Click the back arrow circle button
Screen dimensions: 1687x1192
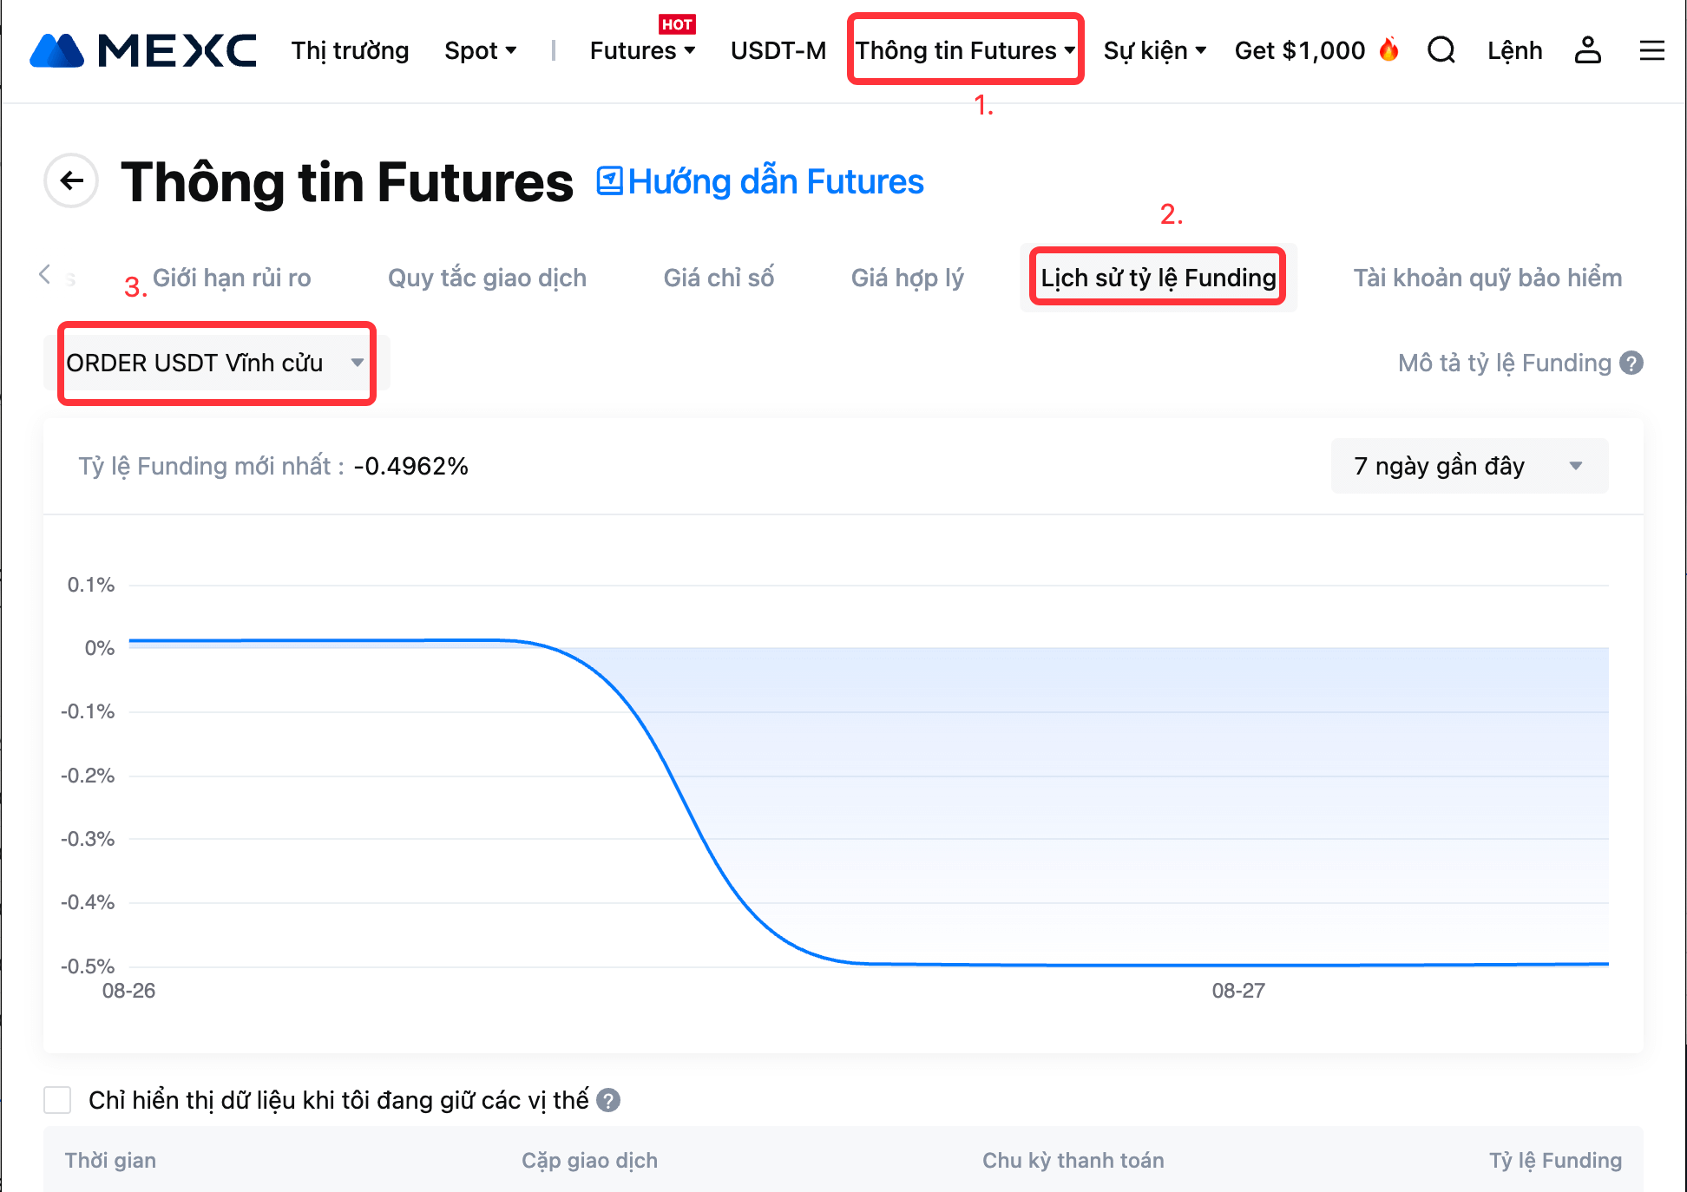pyautogui.click(x=71, y=180)
